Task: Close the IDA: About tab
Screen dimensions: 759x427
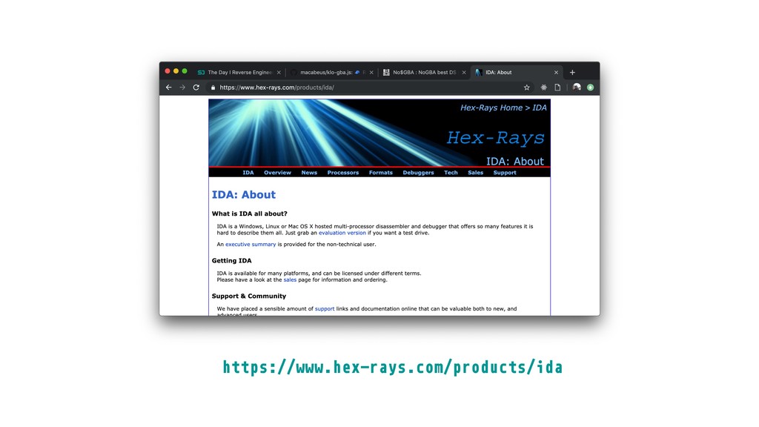Action: pos(556,73)
